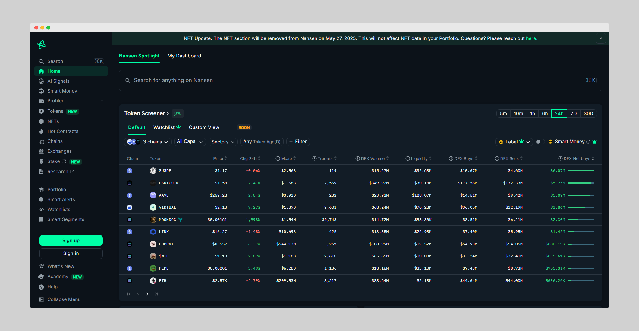This screenshot has height=331, width=639.
Task: Open Smart Alerts via the bell icon
Action: pos(41,200)
